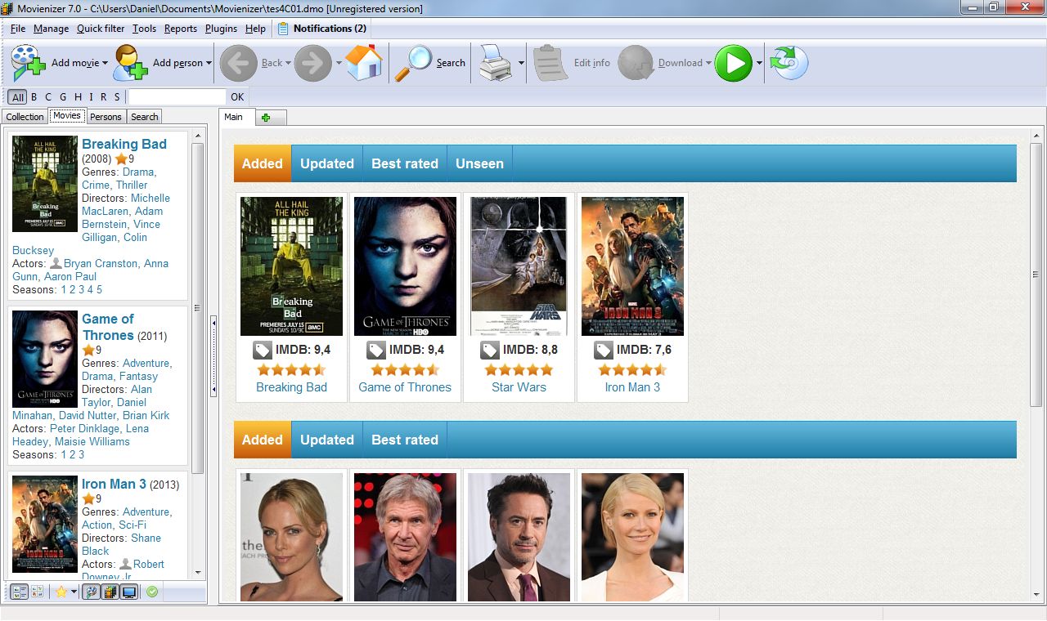Show Best rated movies tab

tap(405, 163)
